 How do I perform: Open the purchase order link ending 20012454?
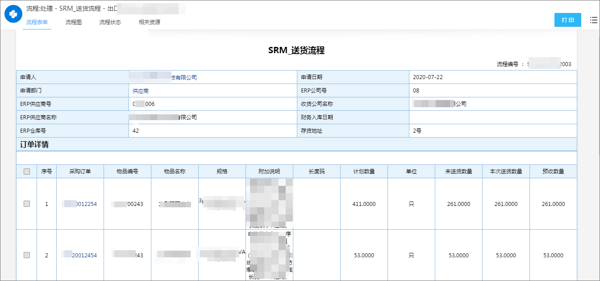80,255
